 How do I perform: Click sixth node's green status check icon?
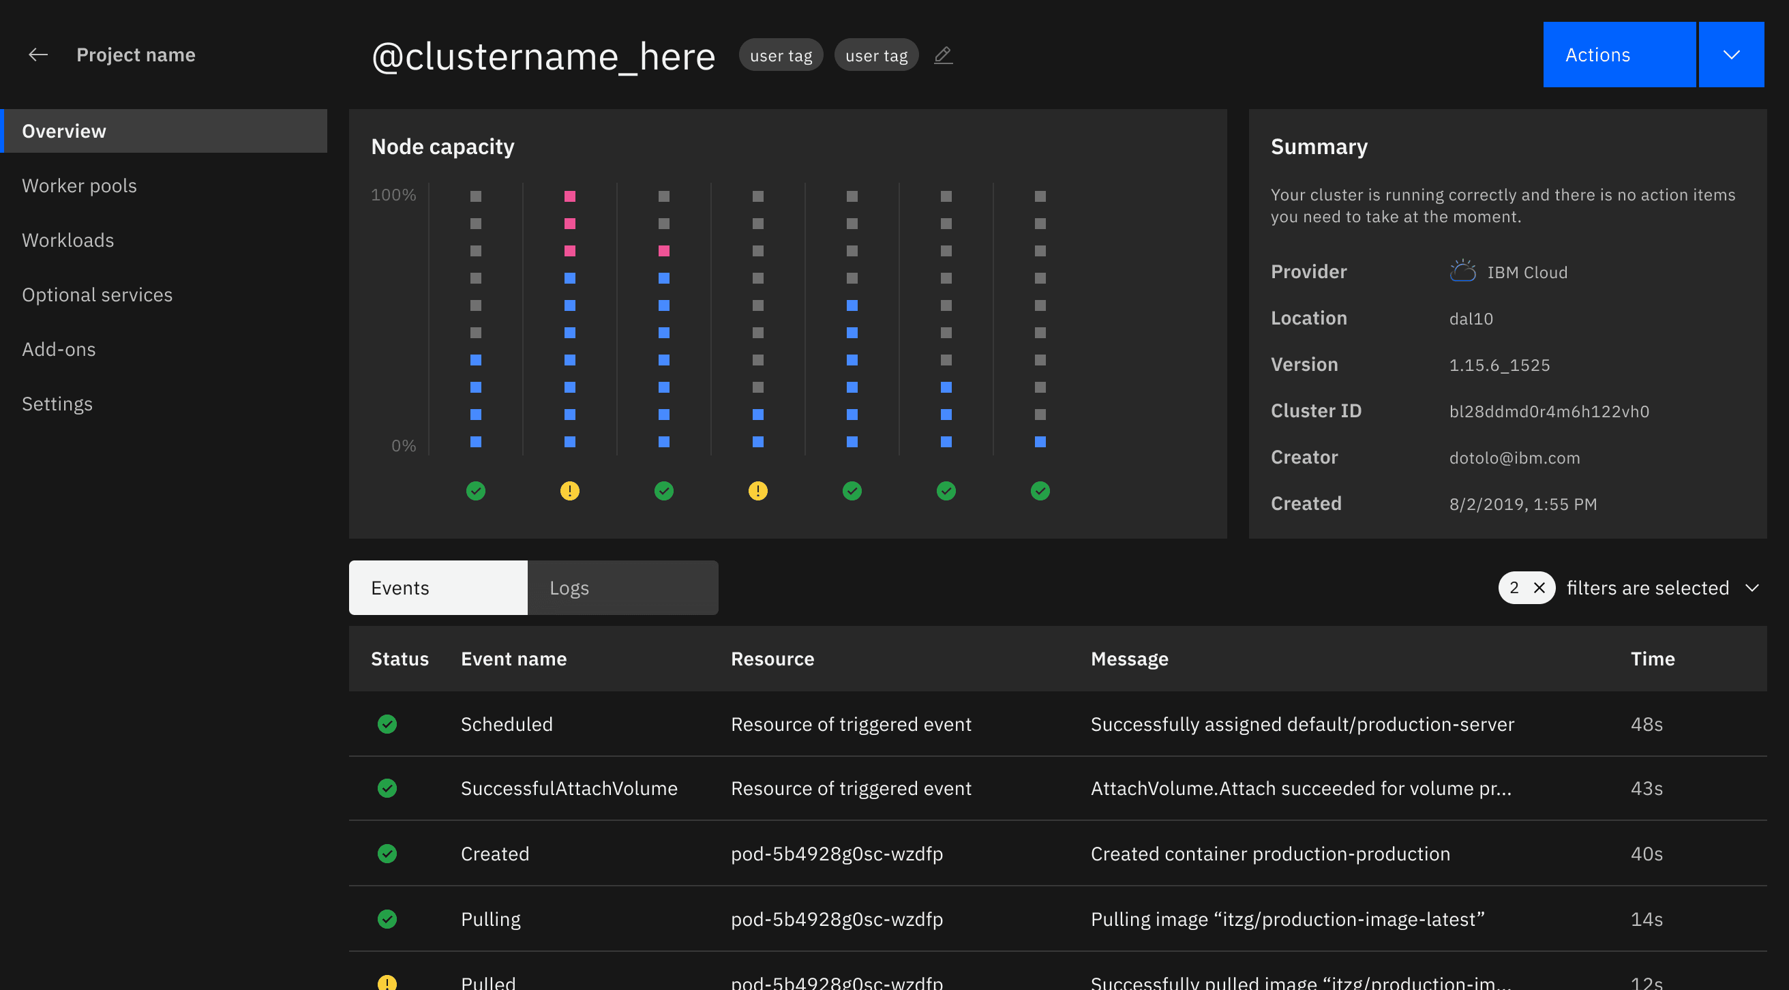946,491
